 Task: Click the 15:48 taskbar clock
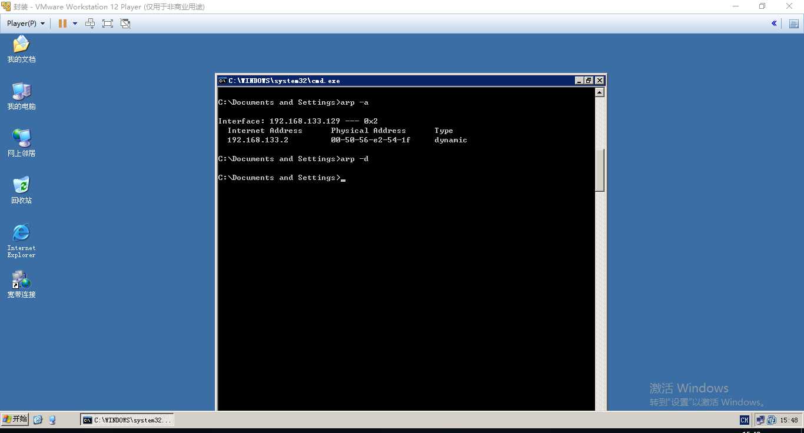click(789, 420)
